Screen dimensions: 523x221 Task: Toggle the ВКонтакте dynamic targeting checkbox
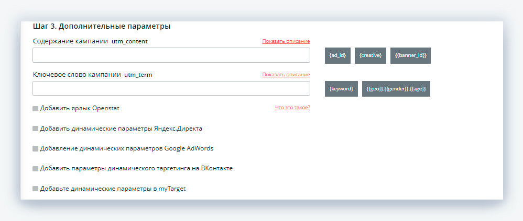36,169
